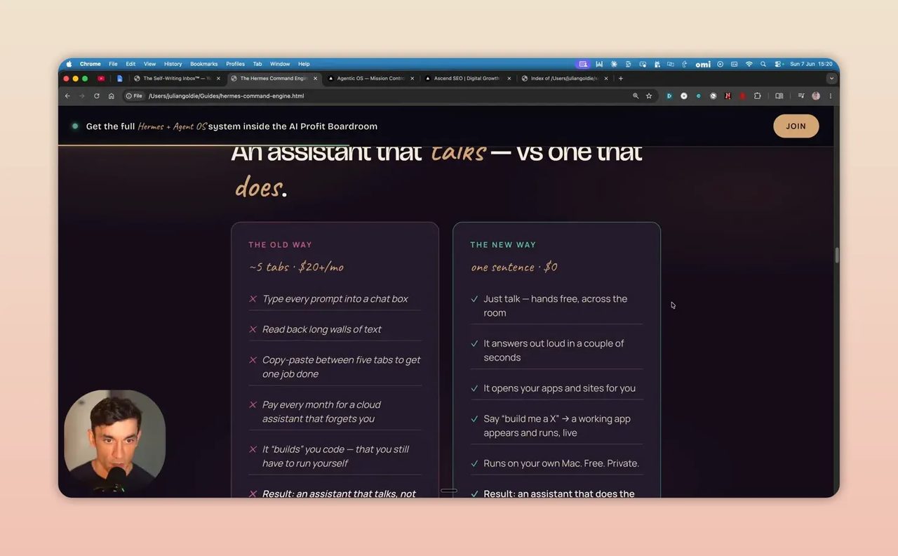Open the Apple menu

coord(69,64)
